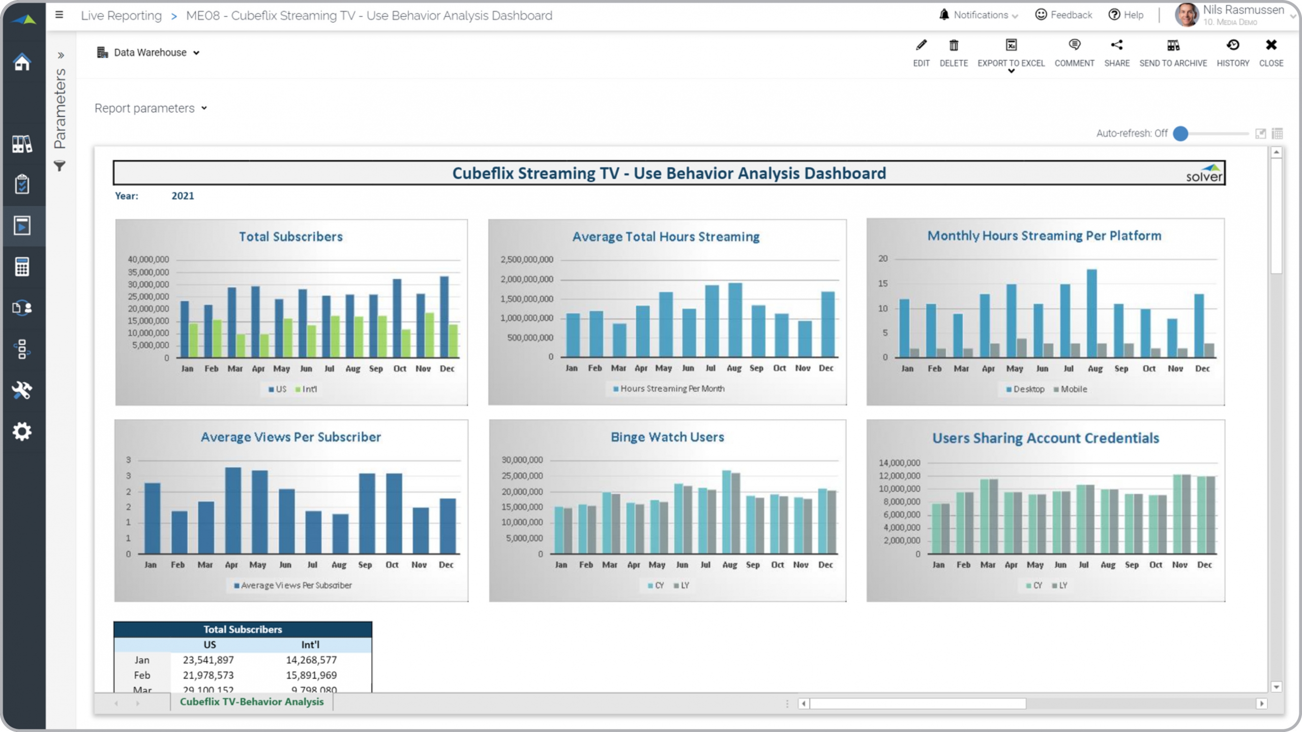Click the Year value 2021
This screenshot has width=1302, height=732.
tap(183, 196)
